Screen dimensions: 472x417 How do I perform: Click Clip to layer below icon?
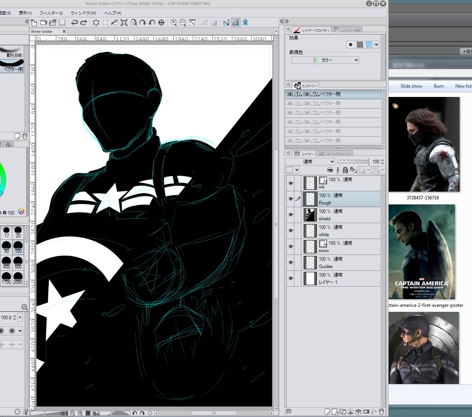[x=330, y=170]
